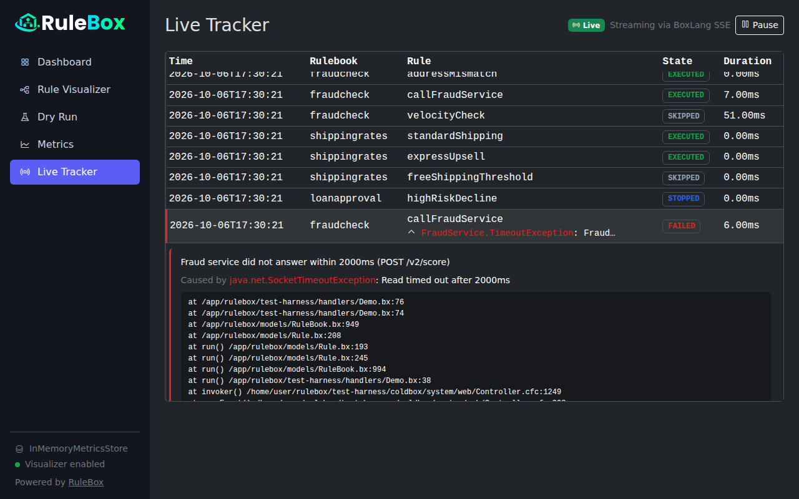Go to Rule Visualizer
The height and width of the screenshot is (499, 799).
75,90
